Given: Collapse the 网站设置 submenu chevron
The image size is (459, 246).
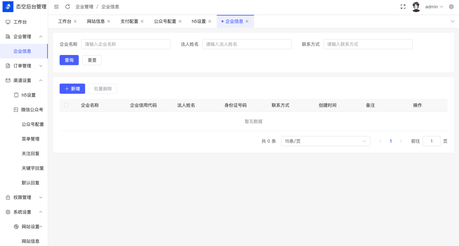Looking at the screenshot, I should (41, 226).
